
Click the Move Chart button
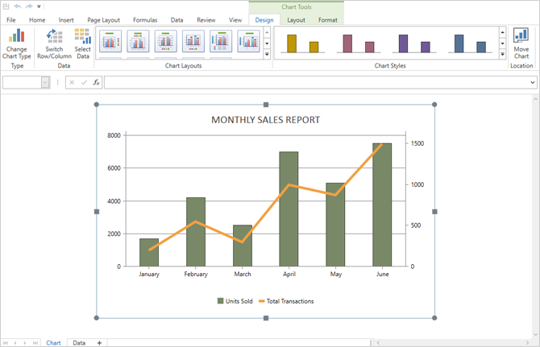pos(521,36)
